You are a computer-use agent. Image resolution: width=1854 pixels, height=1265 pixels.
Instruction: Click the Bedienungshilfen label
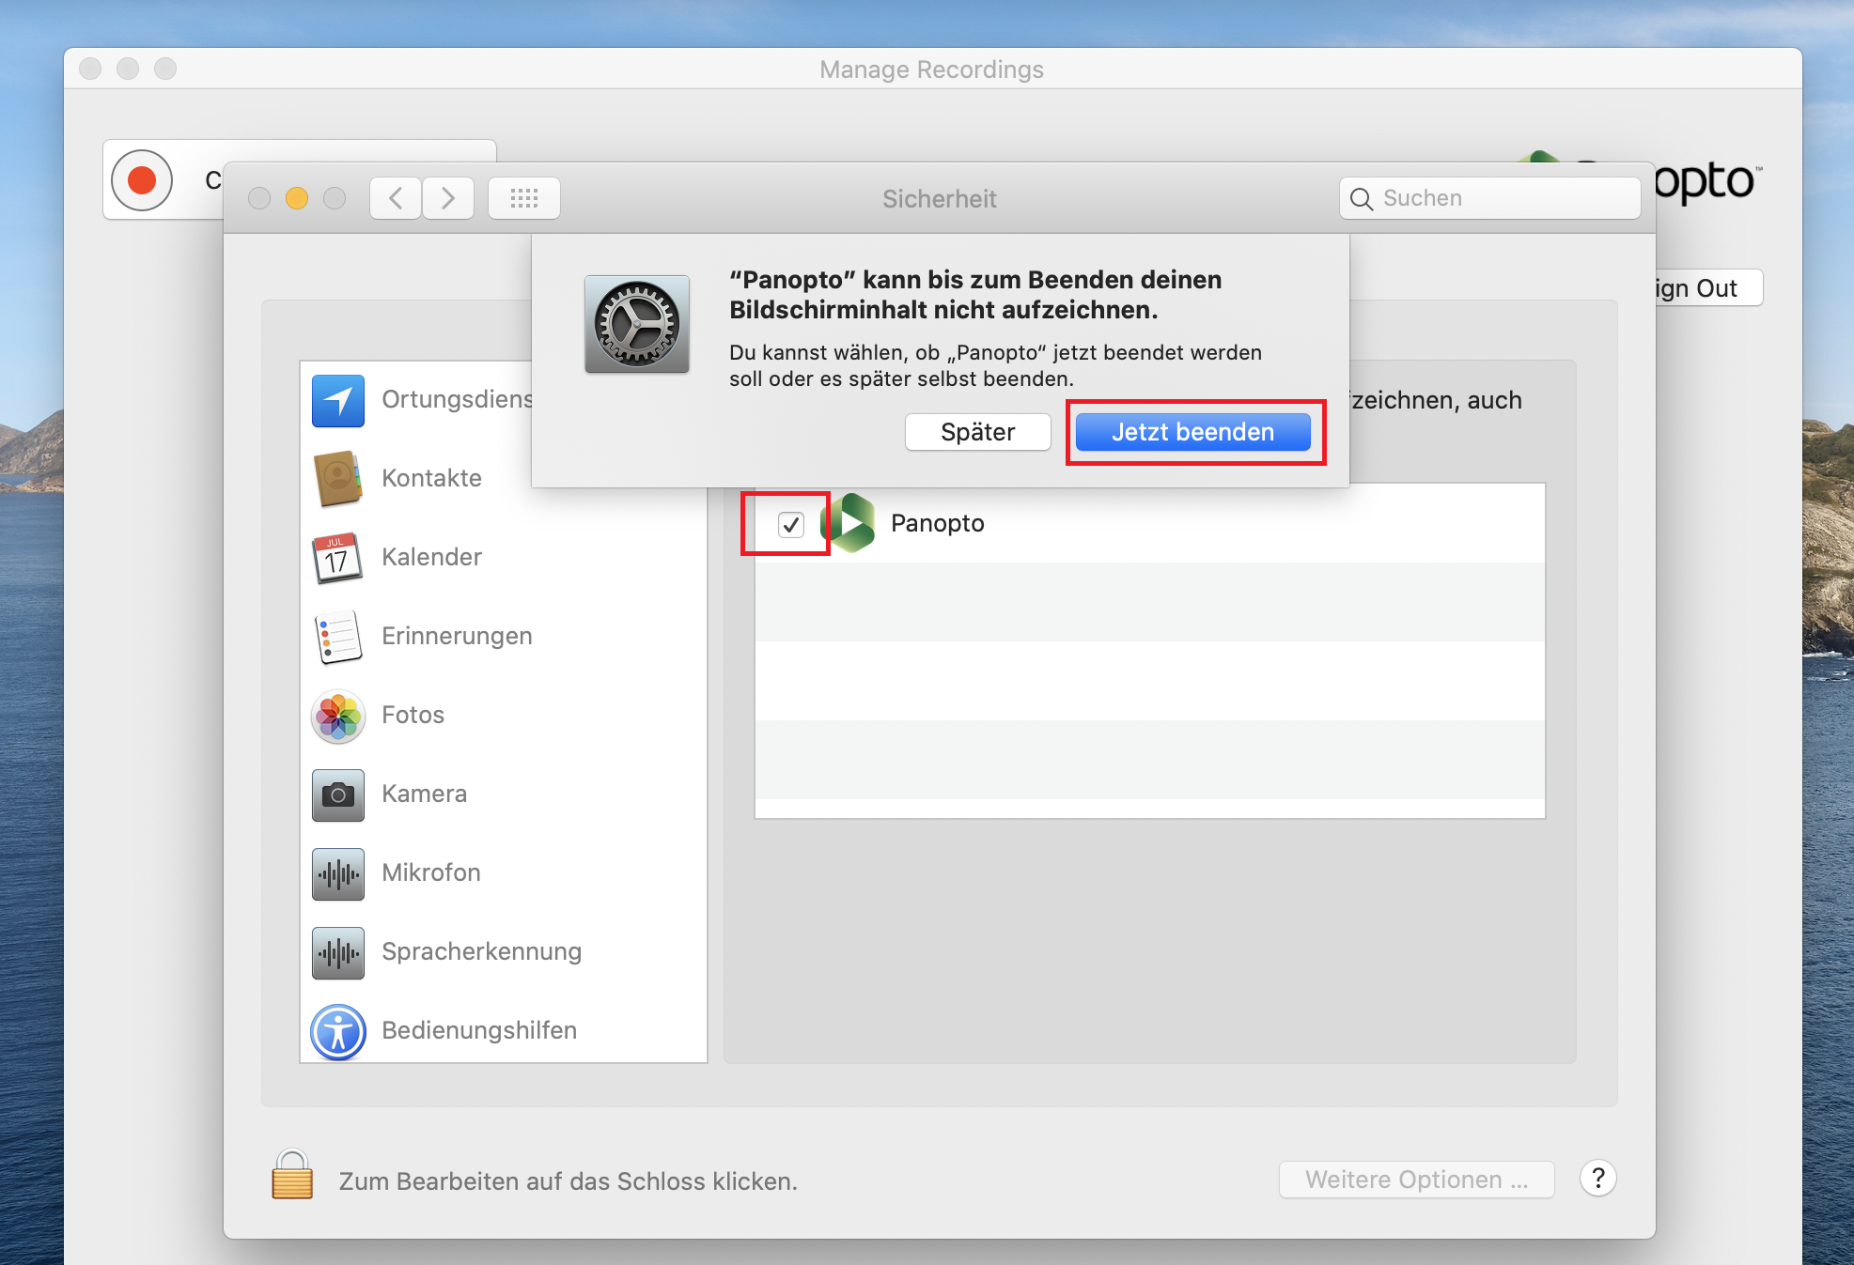tap(479, 1030)
